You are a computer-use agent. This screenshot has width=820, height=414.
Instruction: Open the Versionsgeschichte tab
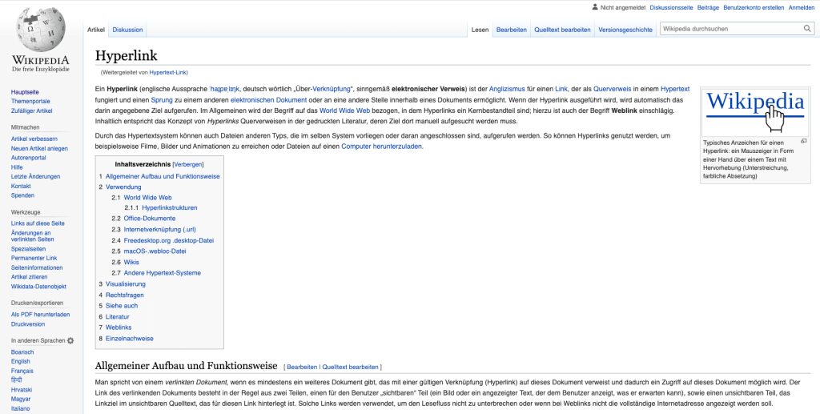(x=625, y=30)
